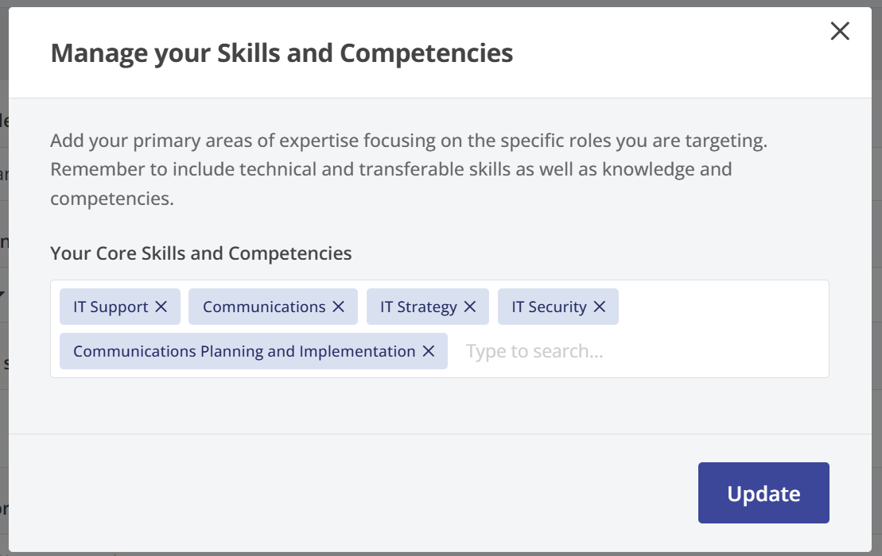The image size is (882, 556).
Task: Click the 'Manage your Skills and Competencies' heading
Action: point(282,53)
